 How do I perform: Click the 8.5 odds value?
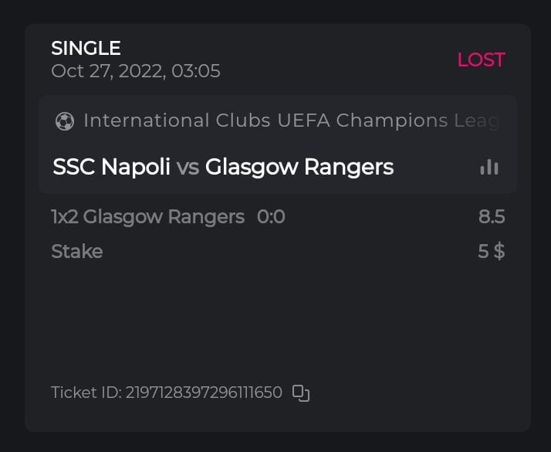(492, 217)
